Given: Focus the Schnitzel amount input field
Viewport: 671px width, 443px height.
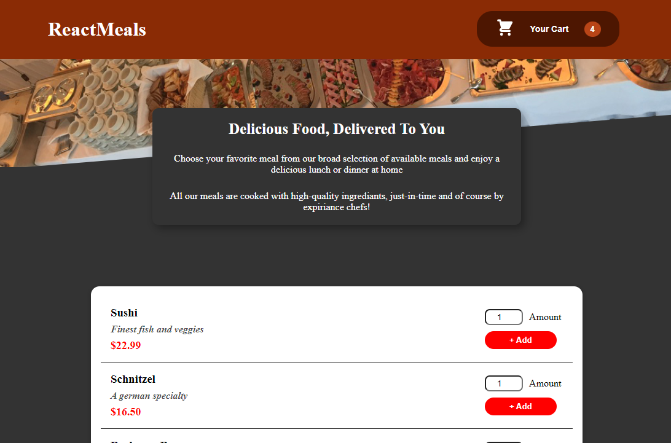Looking at the screenshot, I should click(503, 383).
